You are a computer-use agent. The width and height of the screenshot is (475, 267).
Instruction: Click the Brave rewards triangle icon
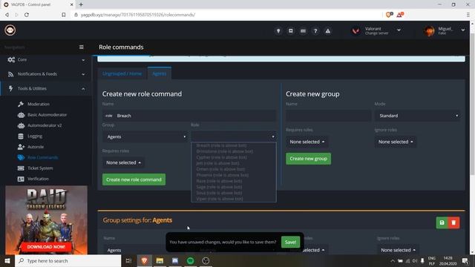click(x=400, y=15)
